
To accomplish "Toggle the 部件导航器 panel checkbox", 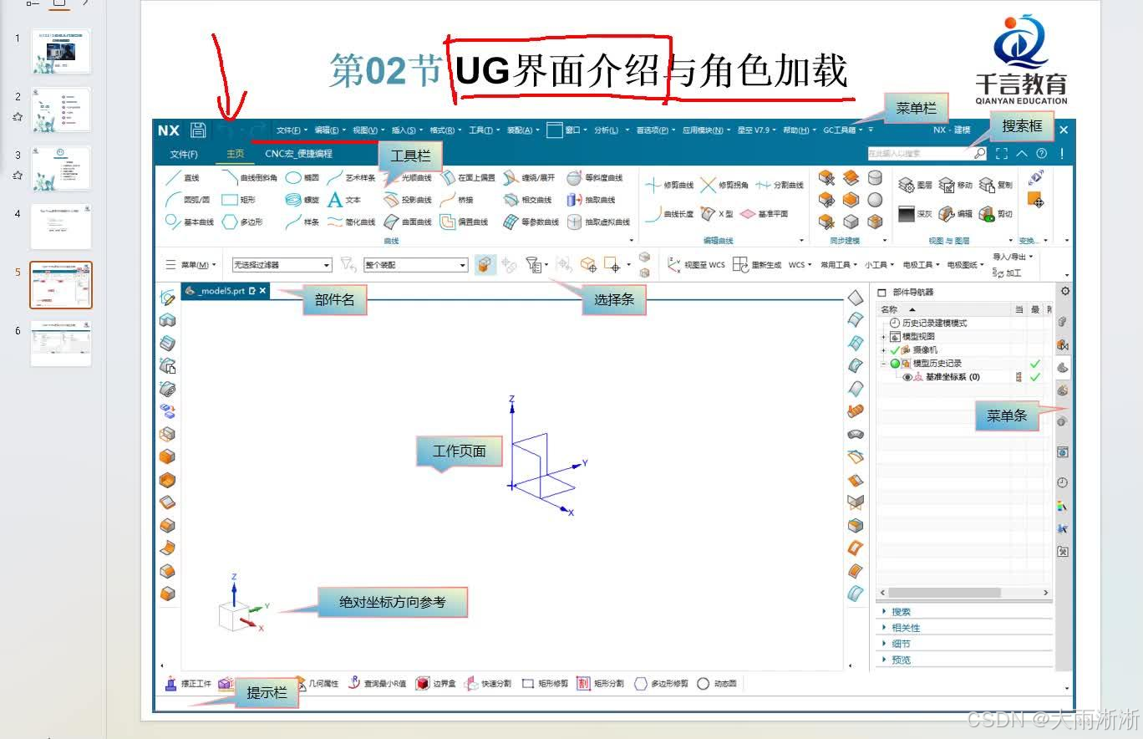I will pyautogui.click(x=881, y=292).
